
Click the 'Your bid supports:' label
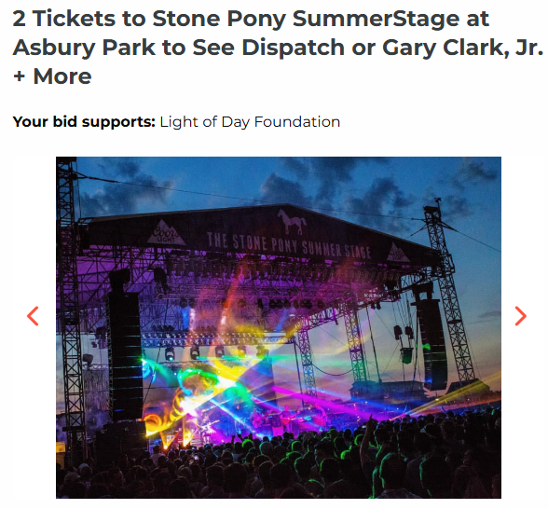click(84, 121)
